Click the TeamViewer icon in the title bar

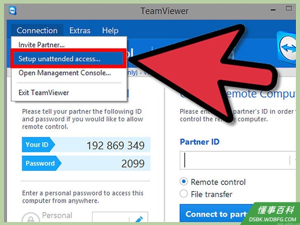click(x=13, y=11)
